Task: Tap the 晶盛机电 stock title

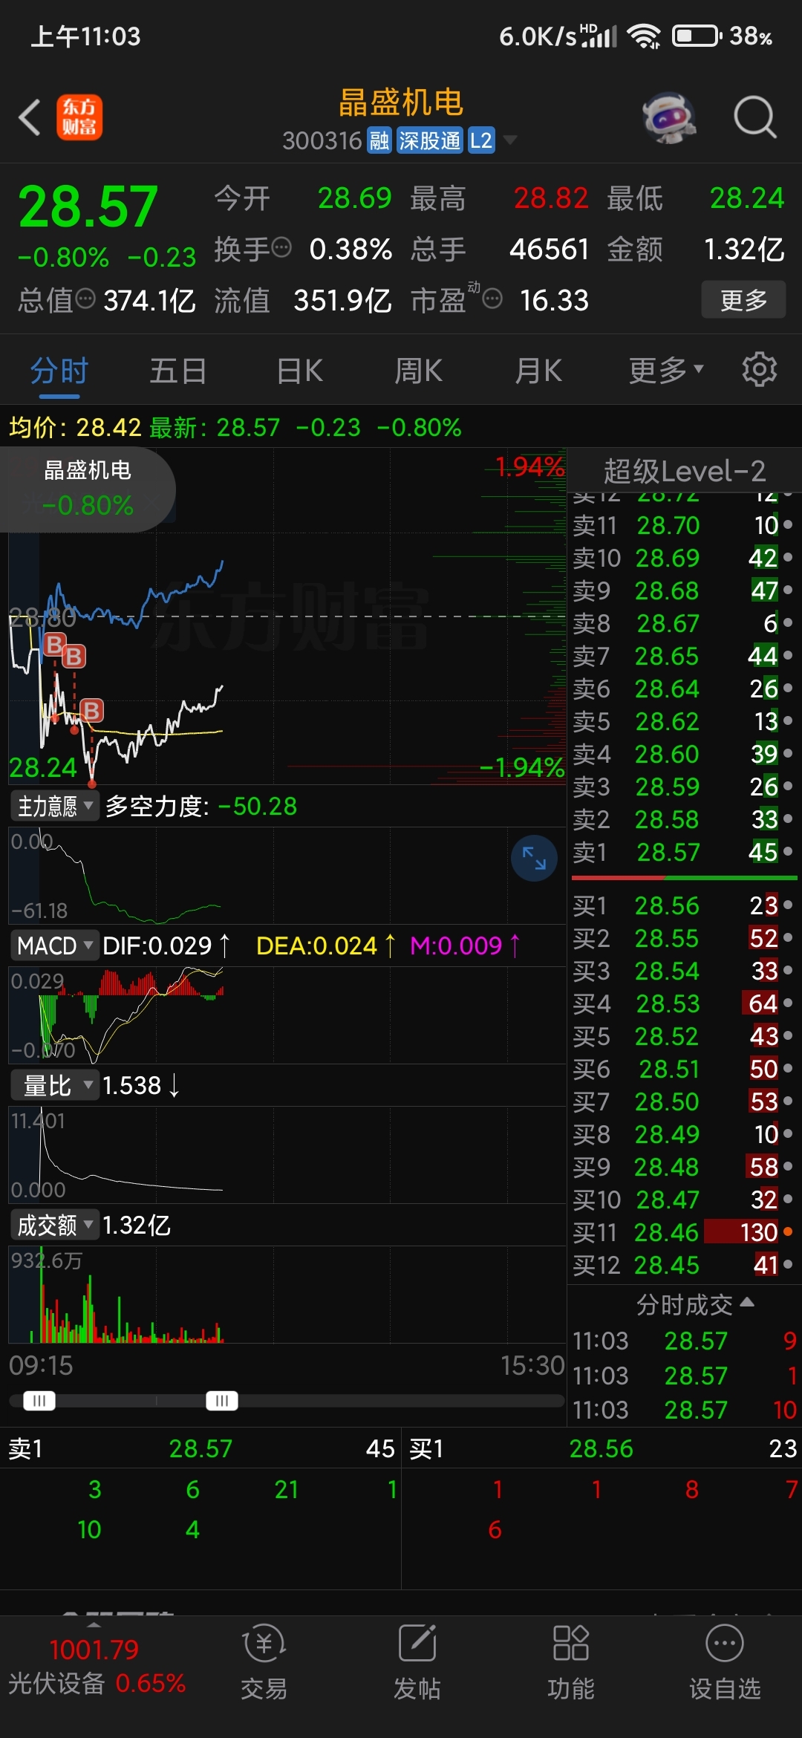Action: (x=401, y=102)
